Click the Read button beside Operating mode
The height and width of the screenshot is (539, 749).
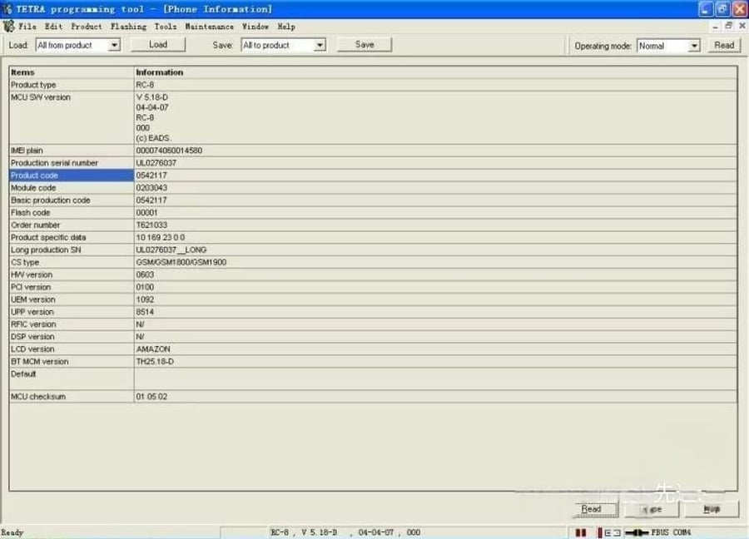[724, 46]
